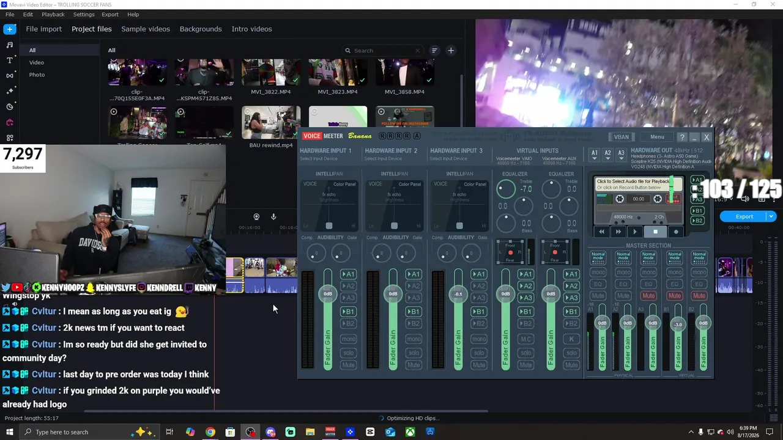This screenshot has height=440, width=783.
Task: Click the volume icon in the system tray
Action: 730,432
